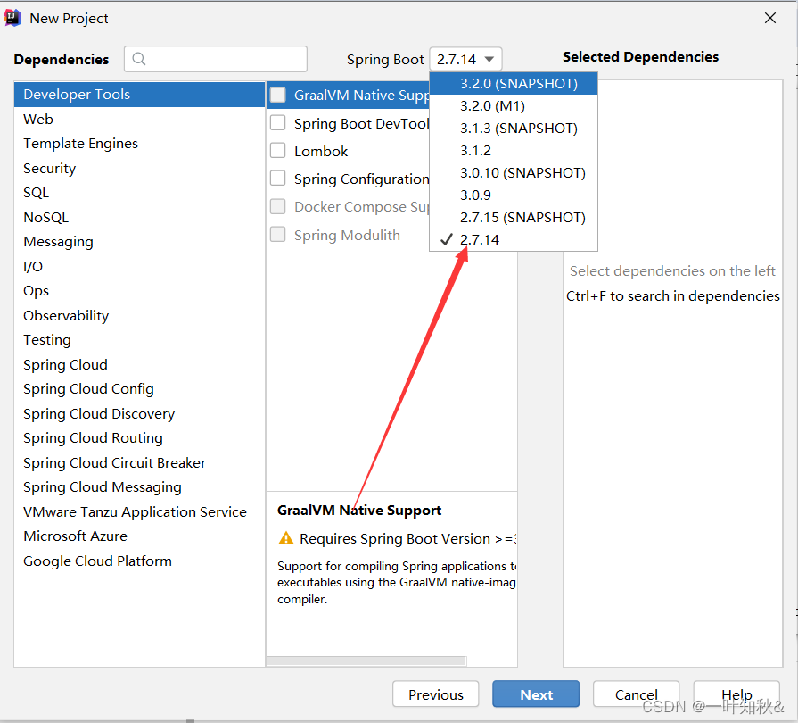Select the I/O category
798x723 pixels.
(x=139, y=267)
